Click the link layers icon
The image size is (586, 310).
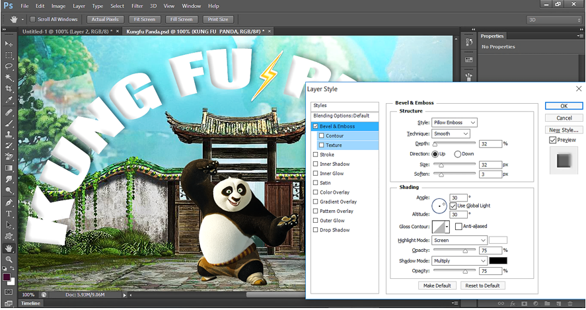(501, 303)
